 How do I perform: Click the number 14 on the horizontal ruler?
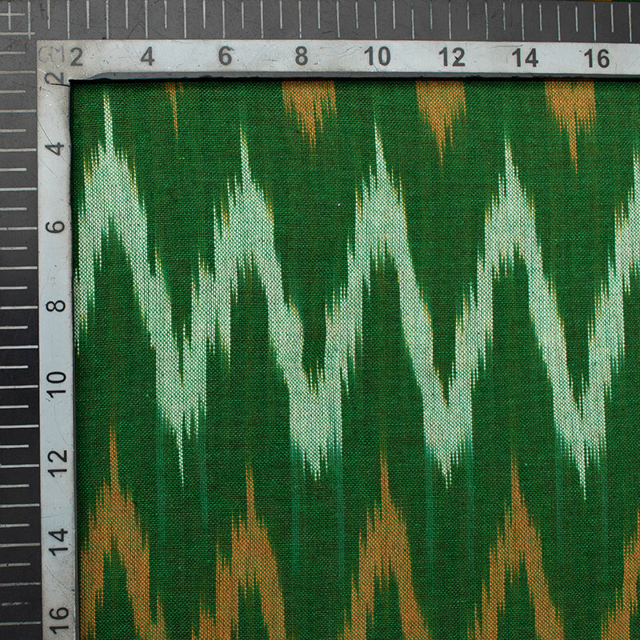point(526,58)
